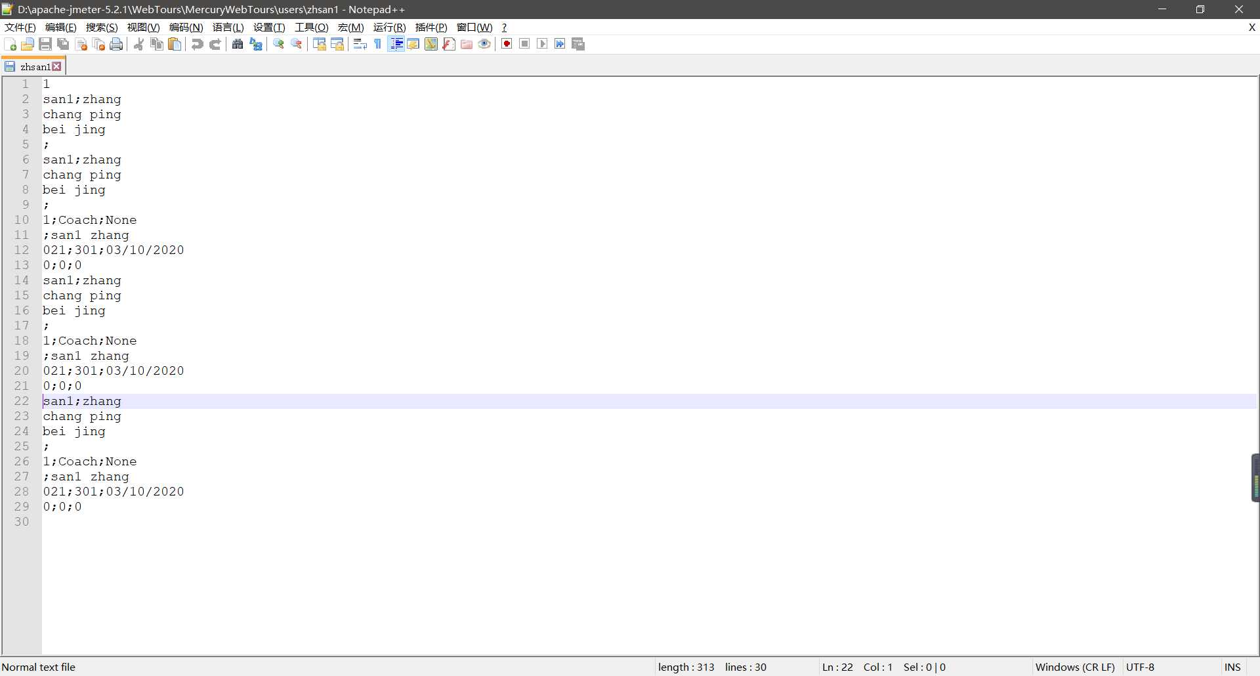
Task: Save the current file via floppy icon
Action: (45, 44)
